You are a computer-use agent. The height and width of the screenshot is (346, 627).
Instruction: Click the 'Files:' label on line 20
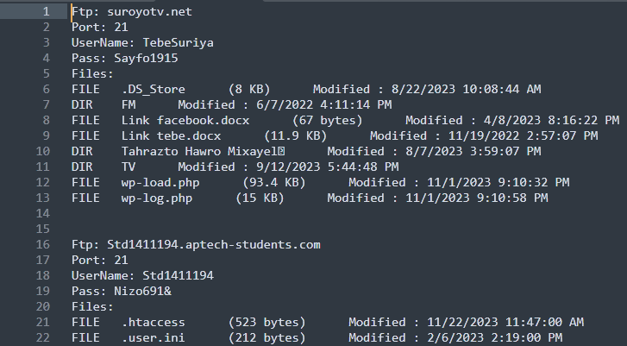click(x=92, y=307)
